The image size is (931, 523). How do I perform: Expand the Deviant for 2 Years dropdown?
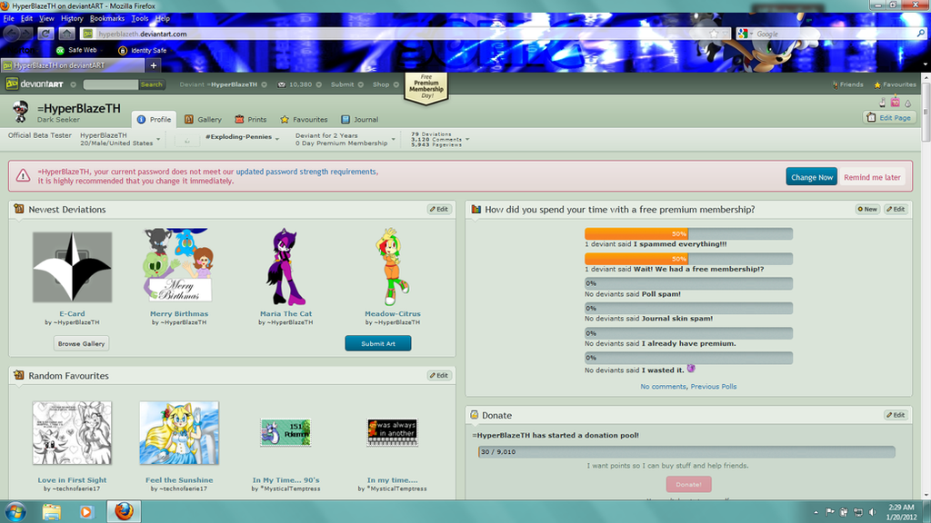click(393, 139)
